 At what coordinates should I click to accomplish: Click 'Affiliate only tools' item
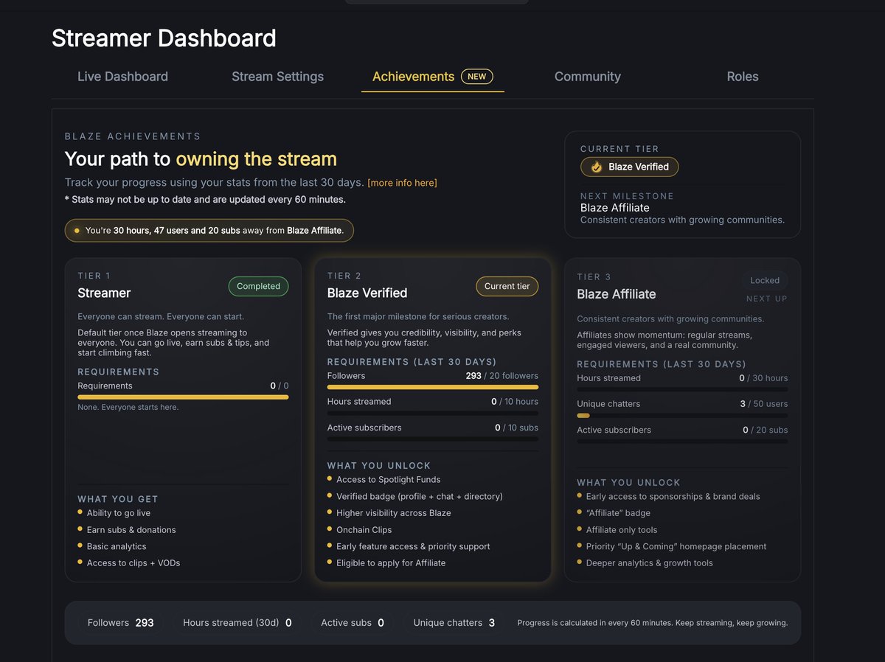click(622, 530)
